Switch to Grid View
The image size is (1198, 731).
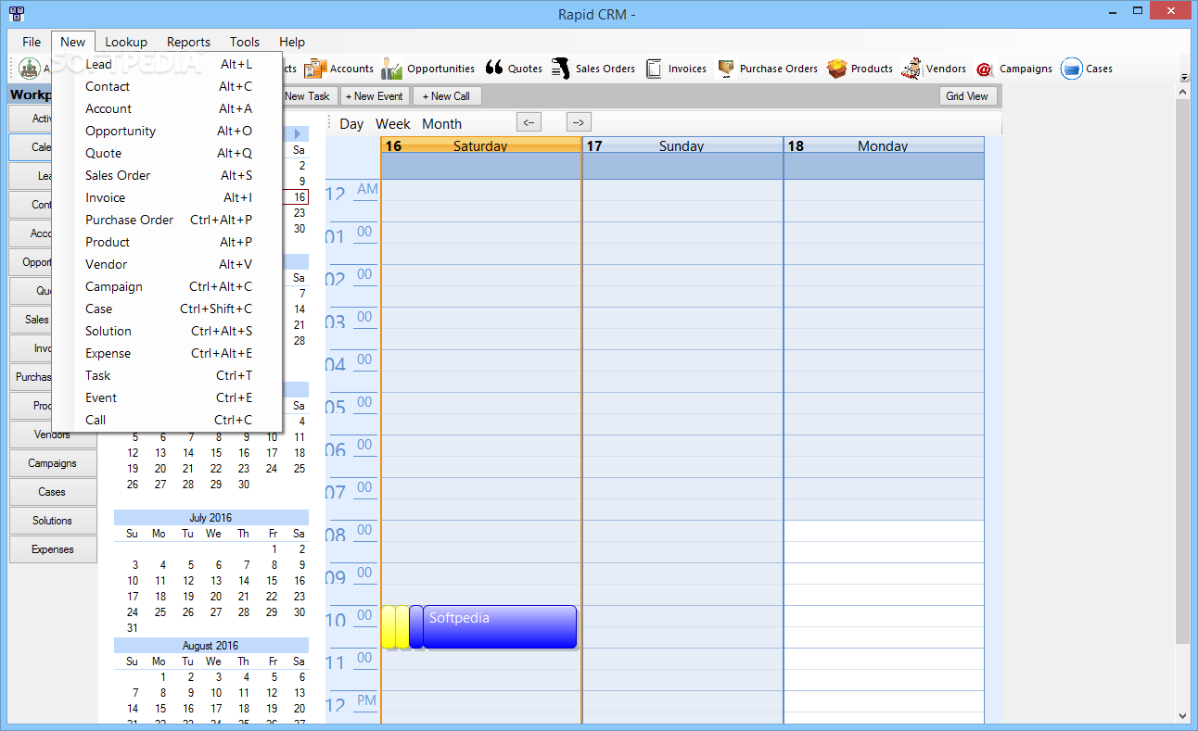tap(967, 96)
